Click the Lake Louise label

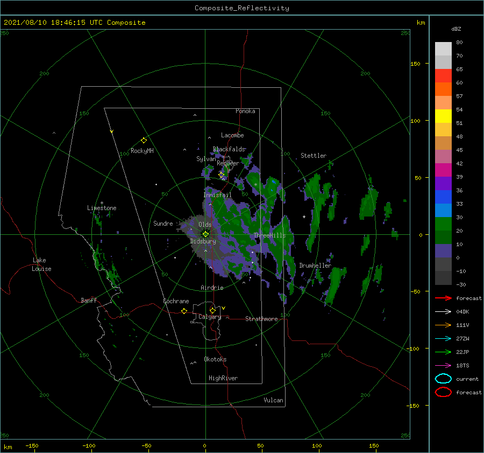[x=41, y=264]
